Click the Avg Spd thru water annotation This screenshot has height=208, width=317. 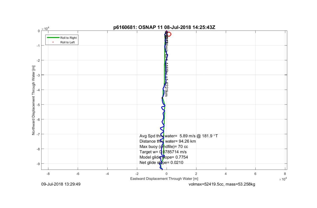click(x=179, y=136)
